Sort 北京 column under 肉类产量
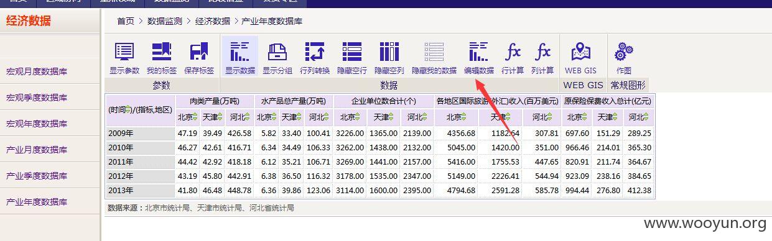The width and height of the screenshot is (772, 241). pos(195,117)
